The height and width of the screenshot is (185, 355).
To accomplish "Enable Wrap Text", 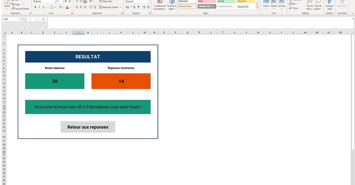I will 106,1.
